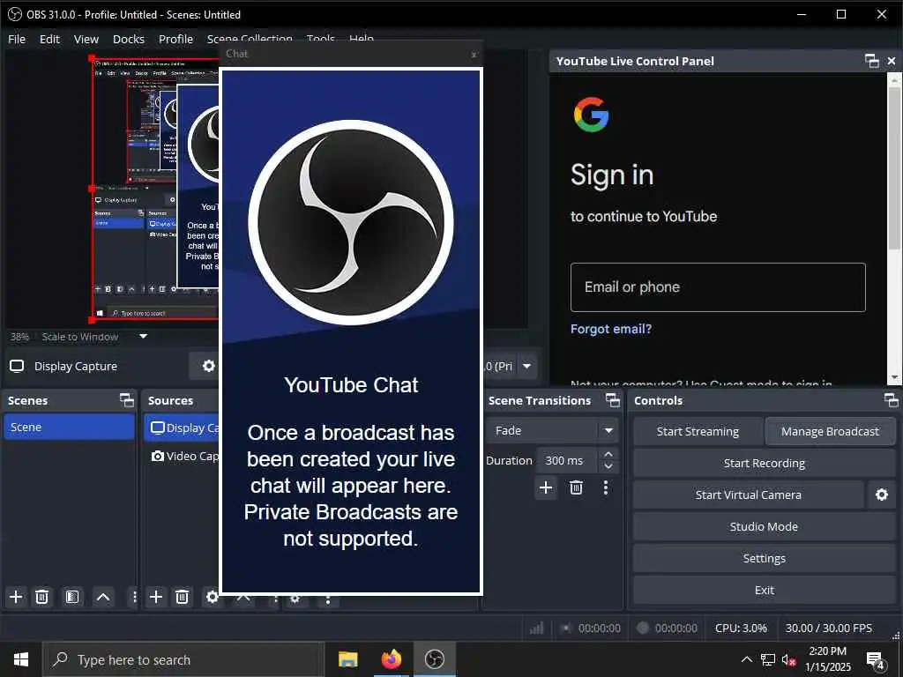Open scene filters icon in Scenes dock
The image size is (903, 677).
tap(72, 597)
